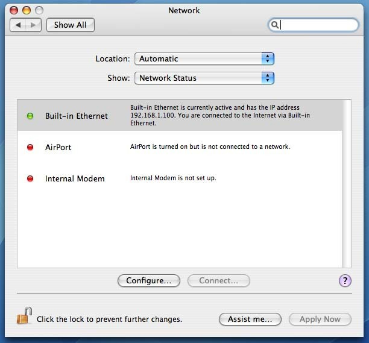Click 'AirPort is turned on' status text
This screenshot has width=369, height=343.
[x=210, y=146]
